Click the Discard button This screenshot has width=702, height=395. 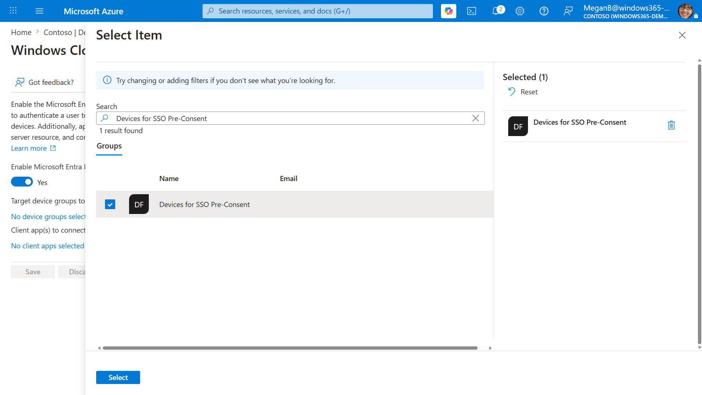(x=72, y=272)
